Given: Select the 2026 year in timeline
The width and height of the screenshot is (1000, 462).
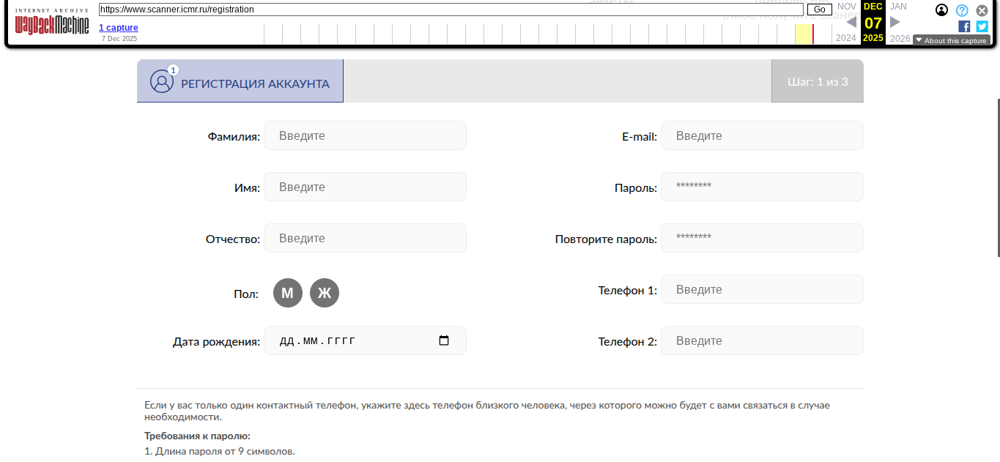Looking at the screenshot, I should 900,38.
